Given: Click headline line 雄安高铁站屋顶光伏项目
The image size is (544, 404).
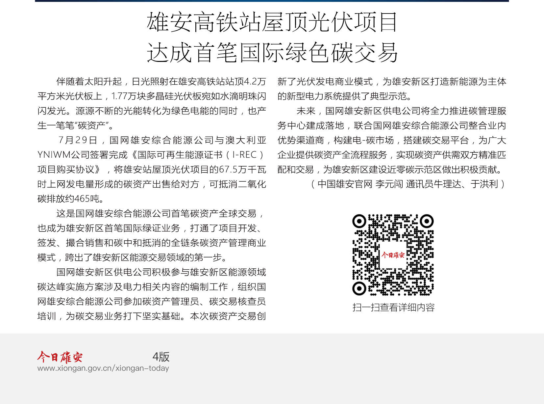Looking at the screenshot, I should (x=272, y=22).
